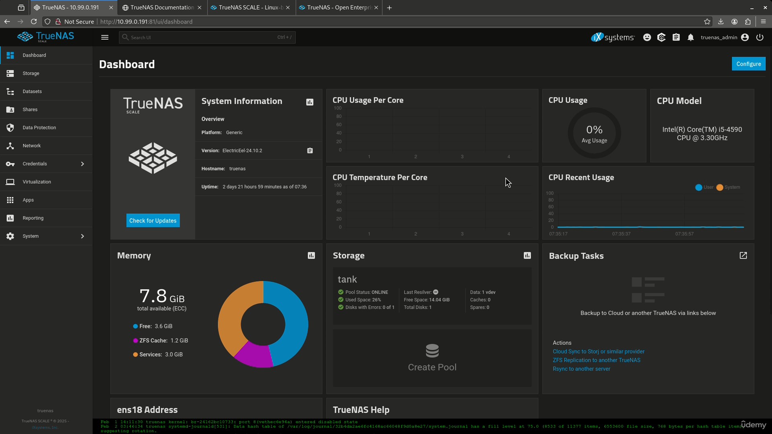The width and height of the screenshot is (772, 434).
Task: Click the System legend color dot
Action: coord(720,187)
